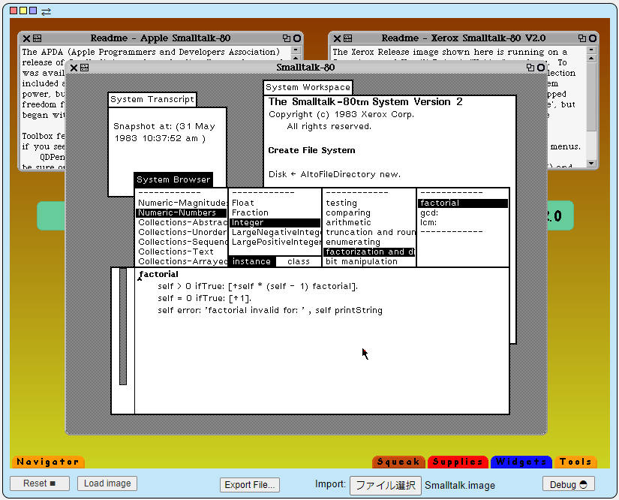Open the Navigator flap tab
The image size is (619, 500).
point(48,462)
